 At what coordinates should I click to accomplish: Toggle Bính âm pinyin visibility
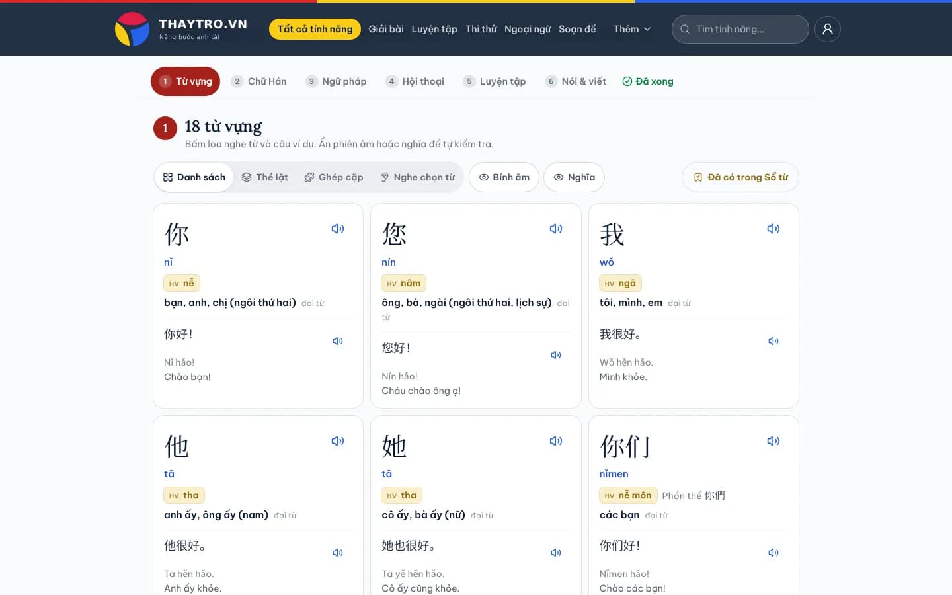tap(504, 177)
